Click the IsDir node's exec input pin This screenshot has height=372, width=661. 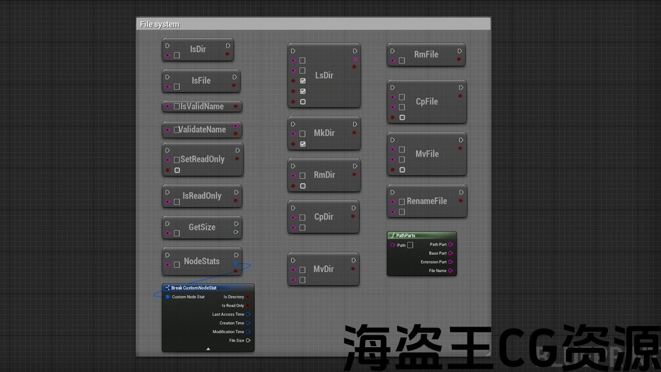(167, 46)
